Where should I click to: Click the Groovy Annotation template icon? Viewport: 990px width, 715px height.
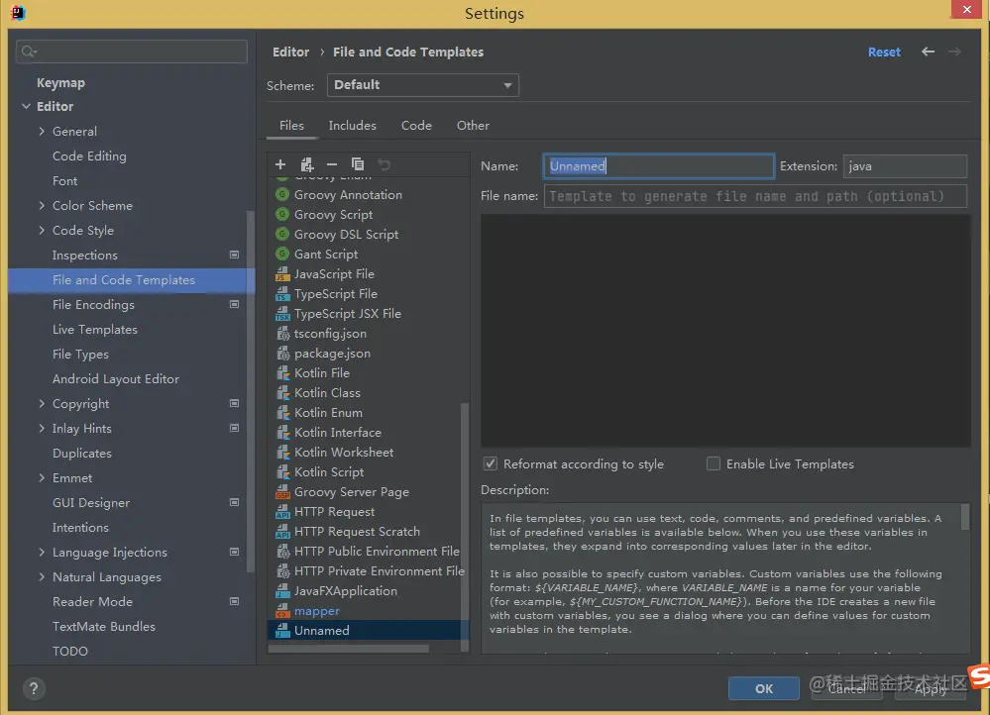282,194
